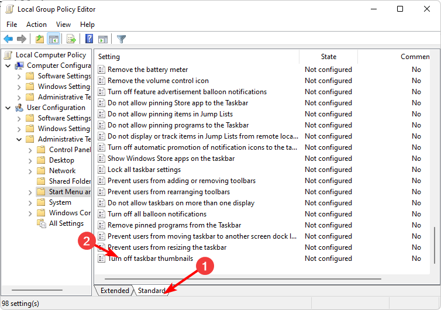Image resolution: width=441 pixels, height=310 pixels.
Task: Collapse Administrative Templates under User Configuration
Action: [19, 140]
